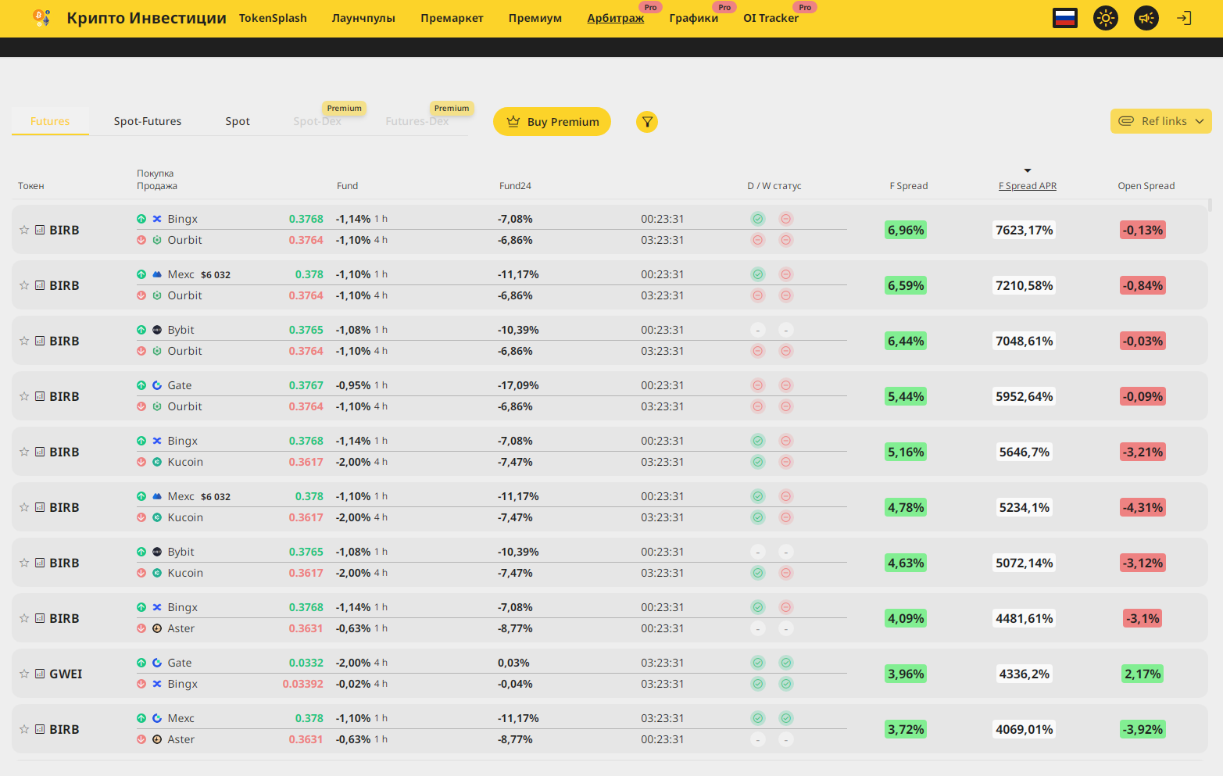Expand the Ref links dropdown
1223x776 pixels.
point(1160,121)
